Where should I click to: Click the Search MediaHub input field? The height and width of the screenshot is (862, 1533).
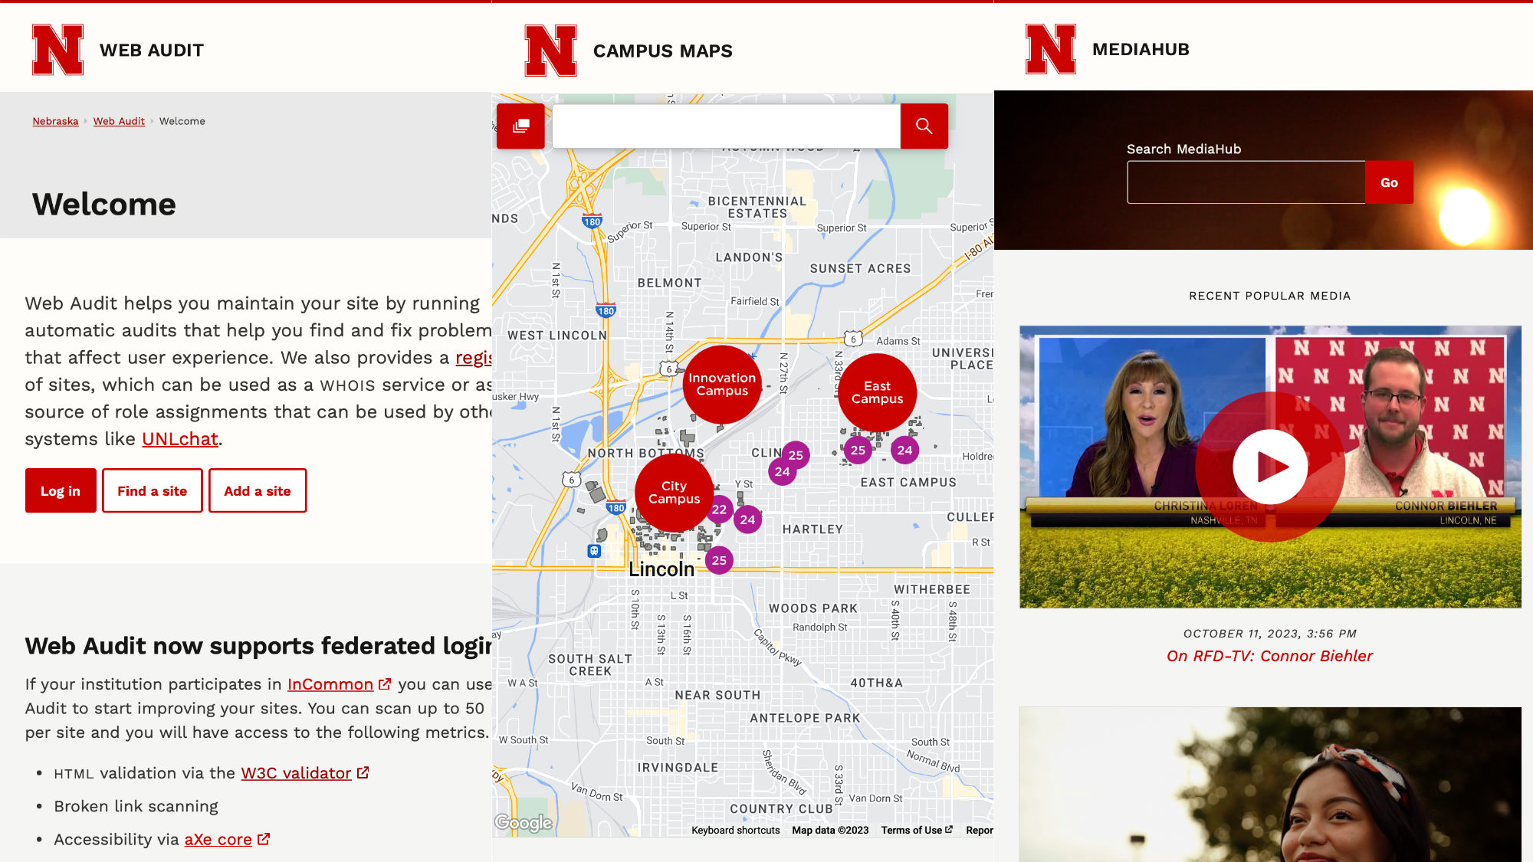pyautogui.click(x=1246, y=182)
